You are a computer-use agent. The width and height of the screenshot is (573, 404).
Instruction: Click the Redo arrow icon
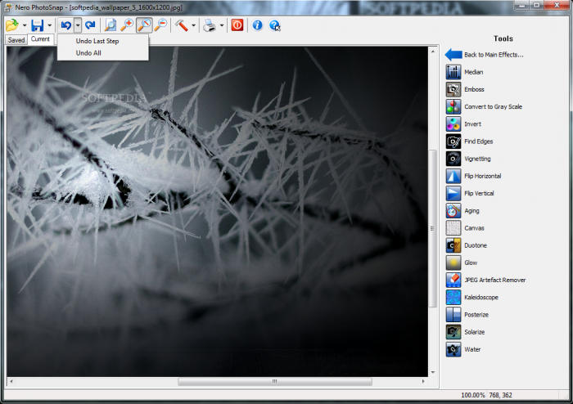pos(90,25)
